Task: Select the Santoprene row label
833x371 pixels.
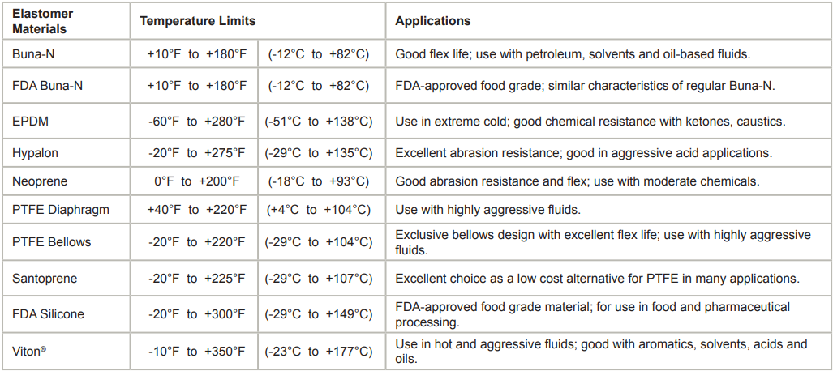Action: click(x=45, y=278)
